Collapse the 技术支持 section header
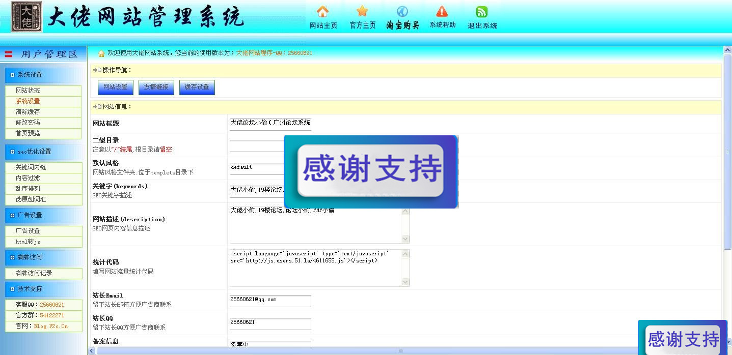732x355 pixels. point(43,289)
